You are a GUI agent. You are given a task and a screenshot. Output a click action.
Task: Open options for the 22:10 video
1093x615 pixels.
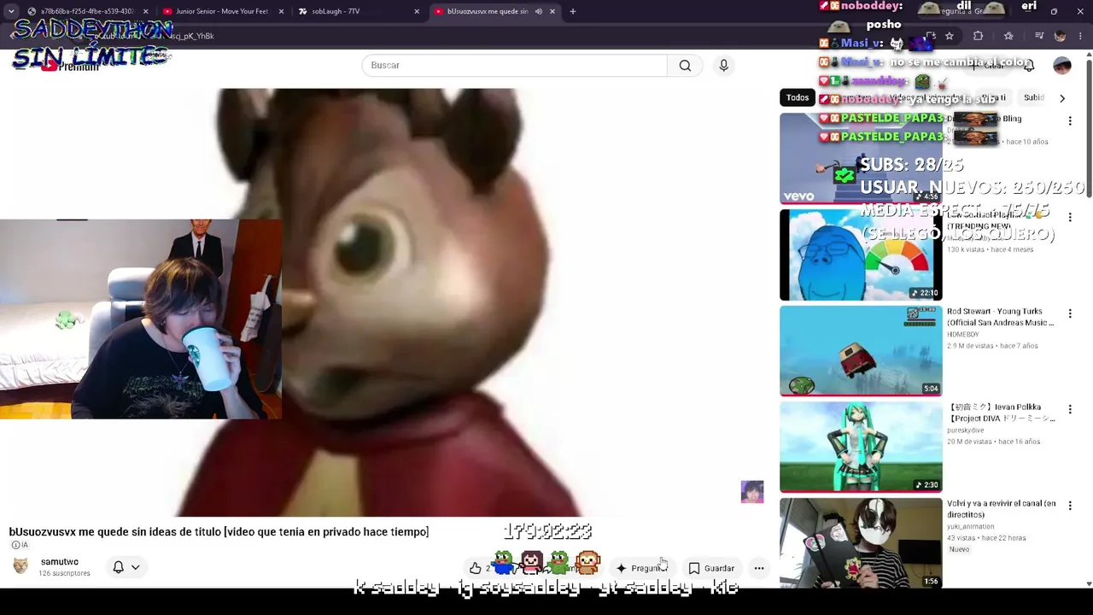click(x=1070, y=218)
